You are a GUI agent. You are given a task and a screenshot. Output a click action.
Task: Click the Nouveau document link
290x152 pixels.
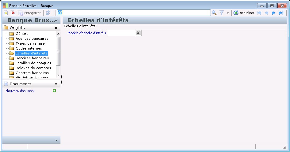click(20, 91)
